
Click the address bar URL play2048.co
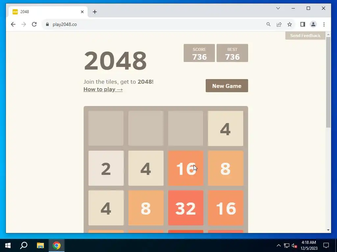[65, 24]
